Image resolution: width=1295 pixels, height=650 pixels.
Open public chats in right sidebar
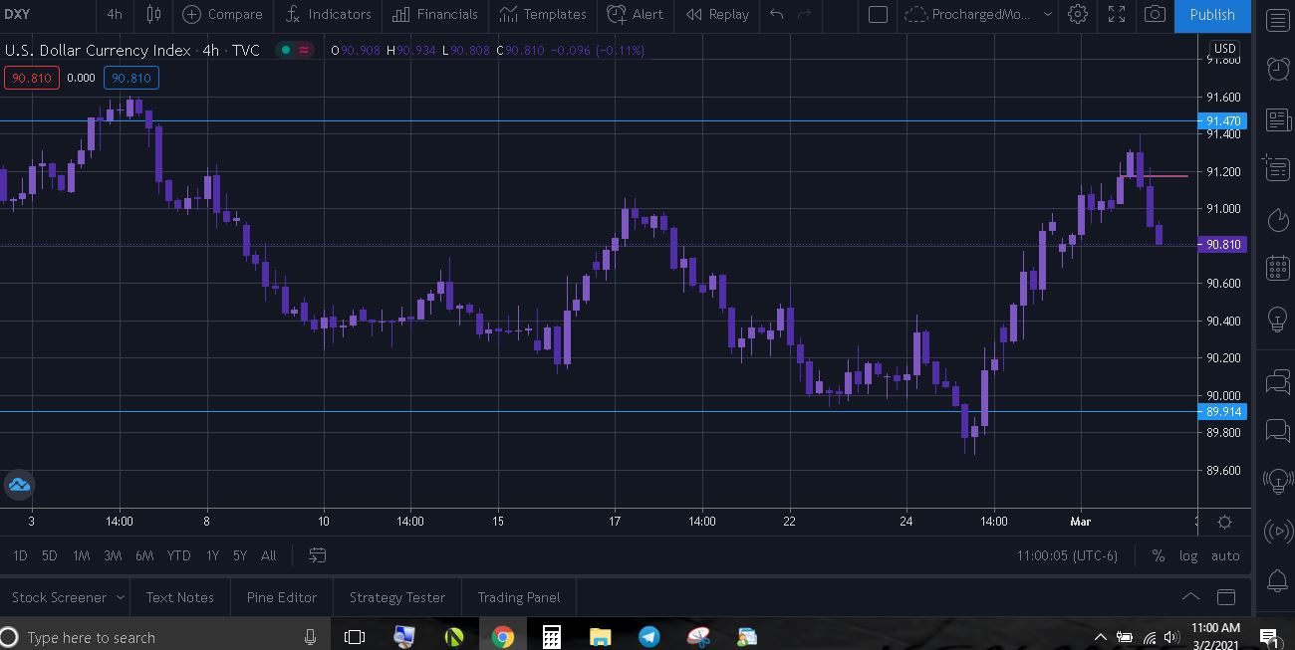tap(1277, 382)
